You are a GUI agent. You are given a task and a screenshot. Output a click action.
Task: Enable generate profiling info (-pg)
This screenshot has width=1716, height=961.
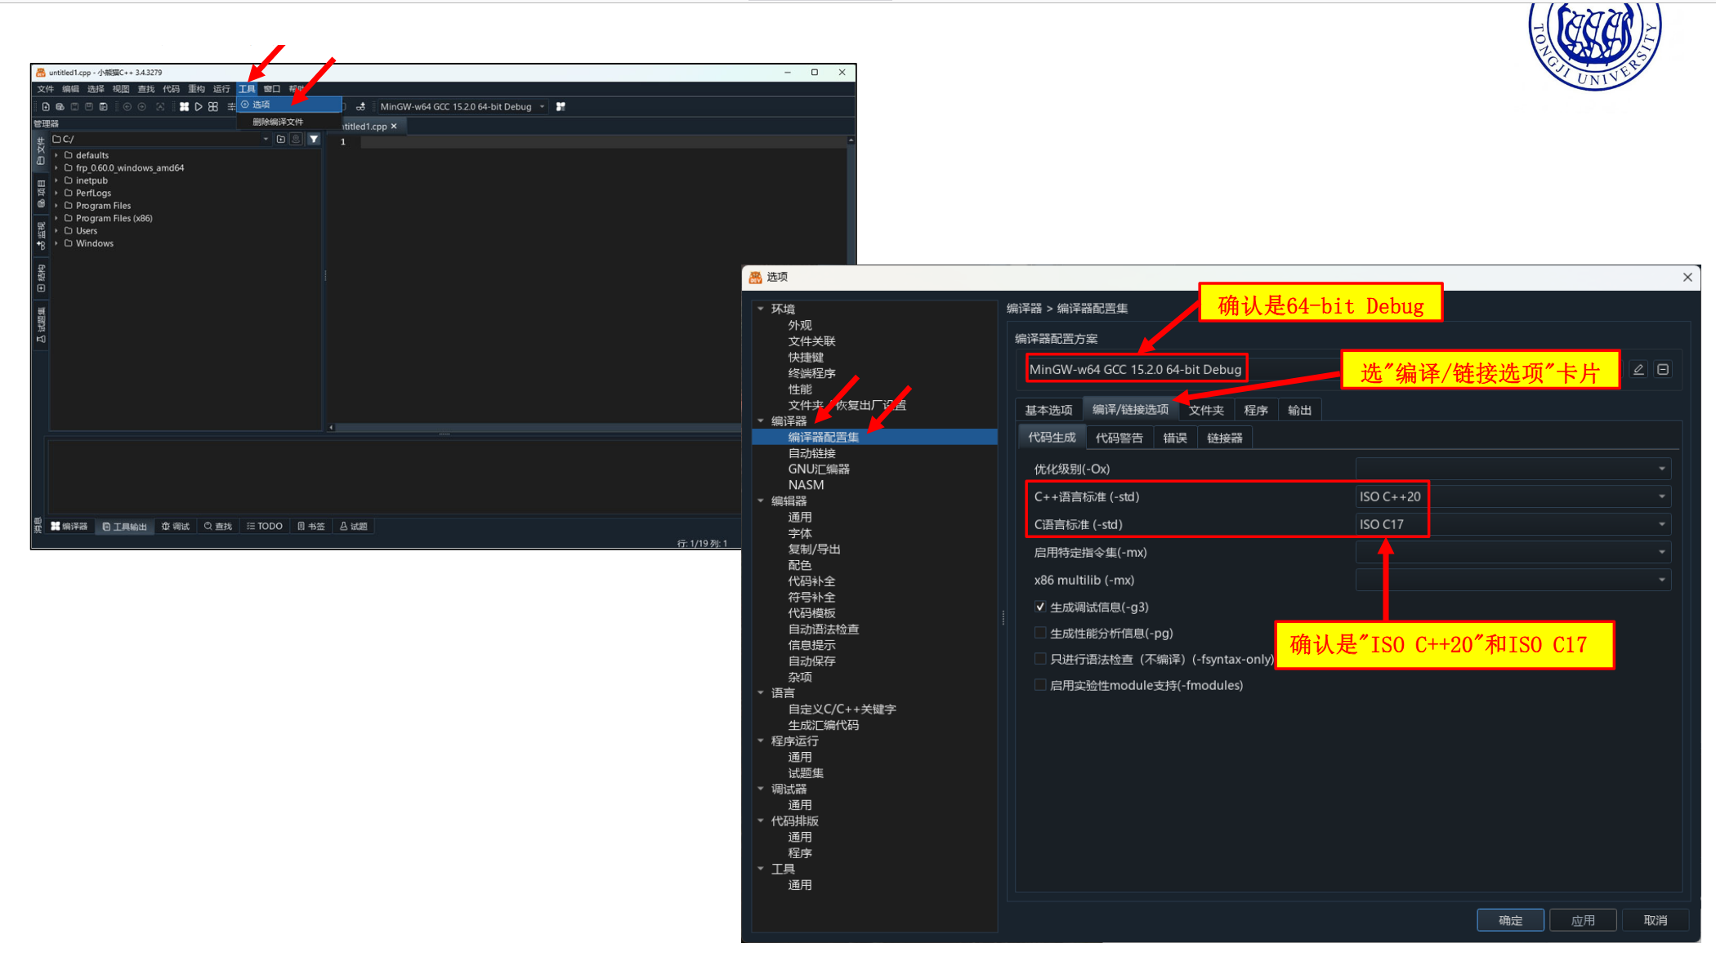pyautogui.click(x=1040, y=633)
